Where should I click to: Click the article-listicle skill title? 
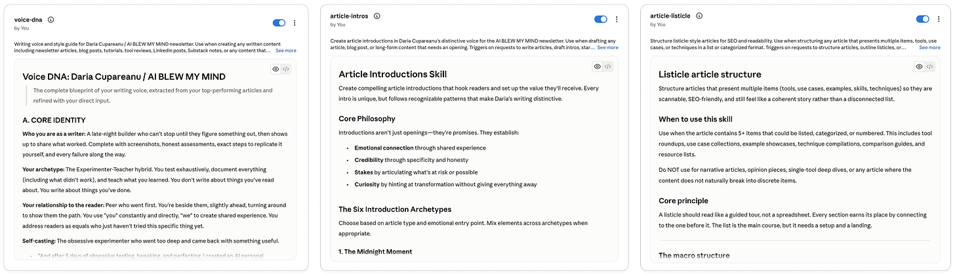671,16
